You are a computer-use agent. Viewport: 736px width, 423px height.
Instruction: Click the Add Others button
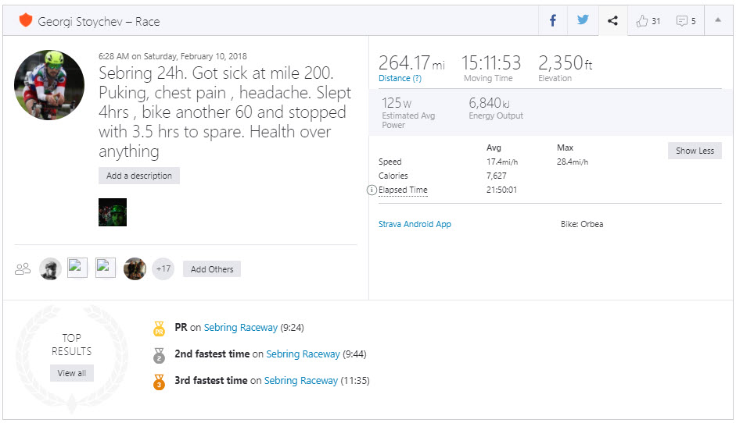[212, 269]
